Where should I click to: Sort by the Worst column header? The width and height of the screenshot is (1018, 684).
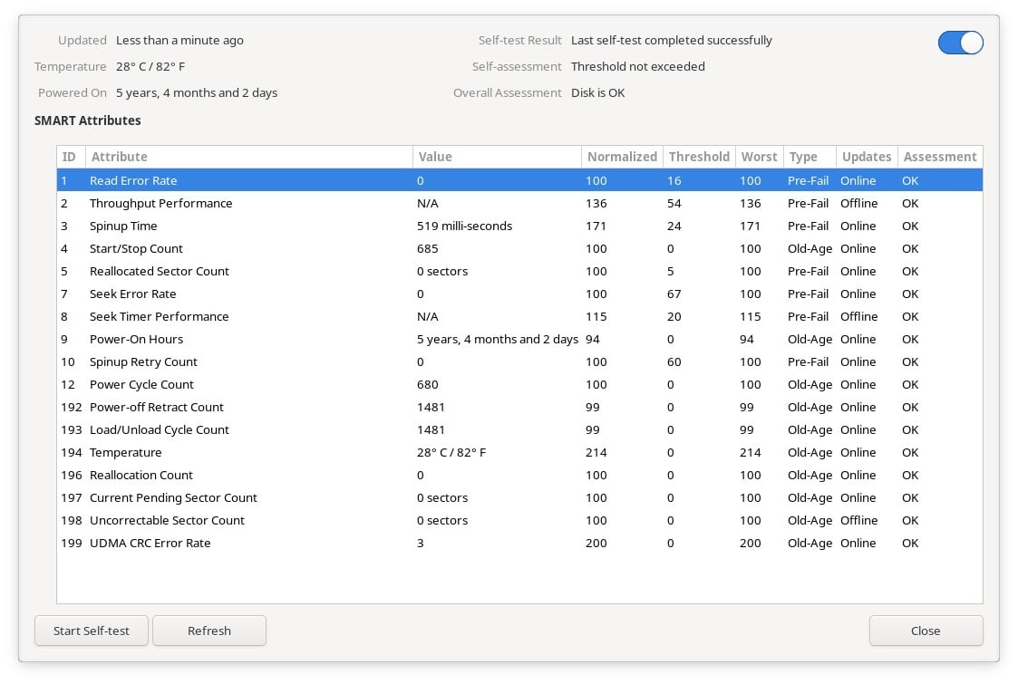tap(759, 157)
